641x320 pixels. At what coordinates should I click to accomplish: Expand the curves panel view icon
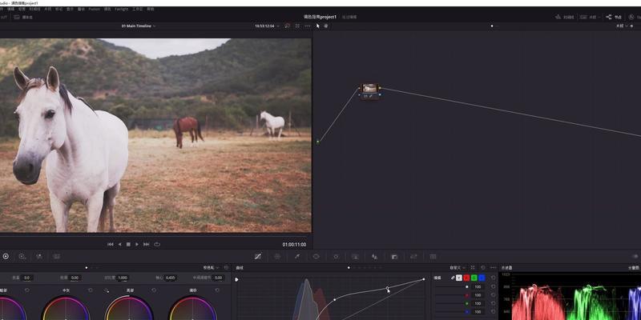tap(473, 268)
